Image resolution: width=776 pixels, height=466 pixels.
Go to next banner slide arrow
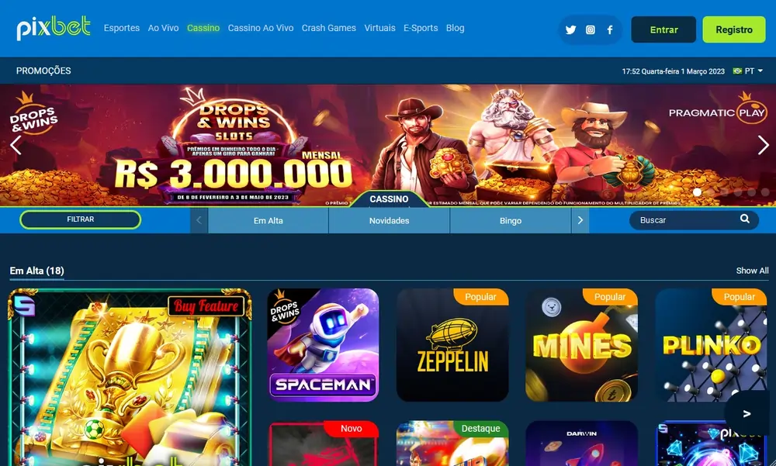[763, 146]
